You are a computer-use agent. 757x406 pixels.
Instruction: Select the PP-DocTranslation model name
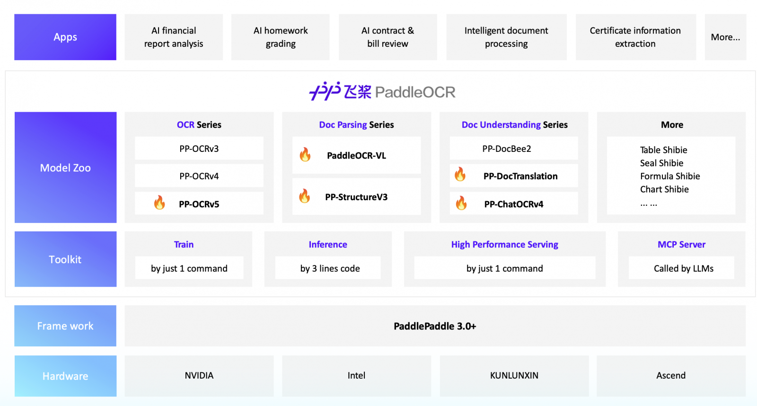[x=520, y=176]
